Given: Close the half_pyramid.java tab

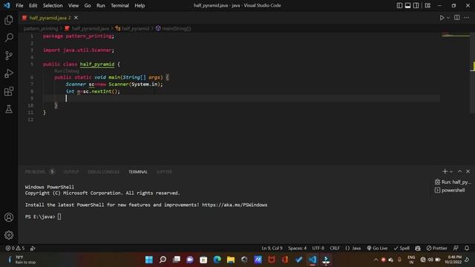Looking at the screenshot, I should [76, 18].
